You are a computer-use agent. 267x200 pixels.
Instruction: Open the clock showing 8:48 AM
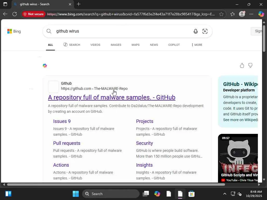coord(254,194)
